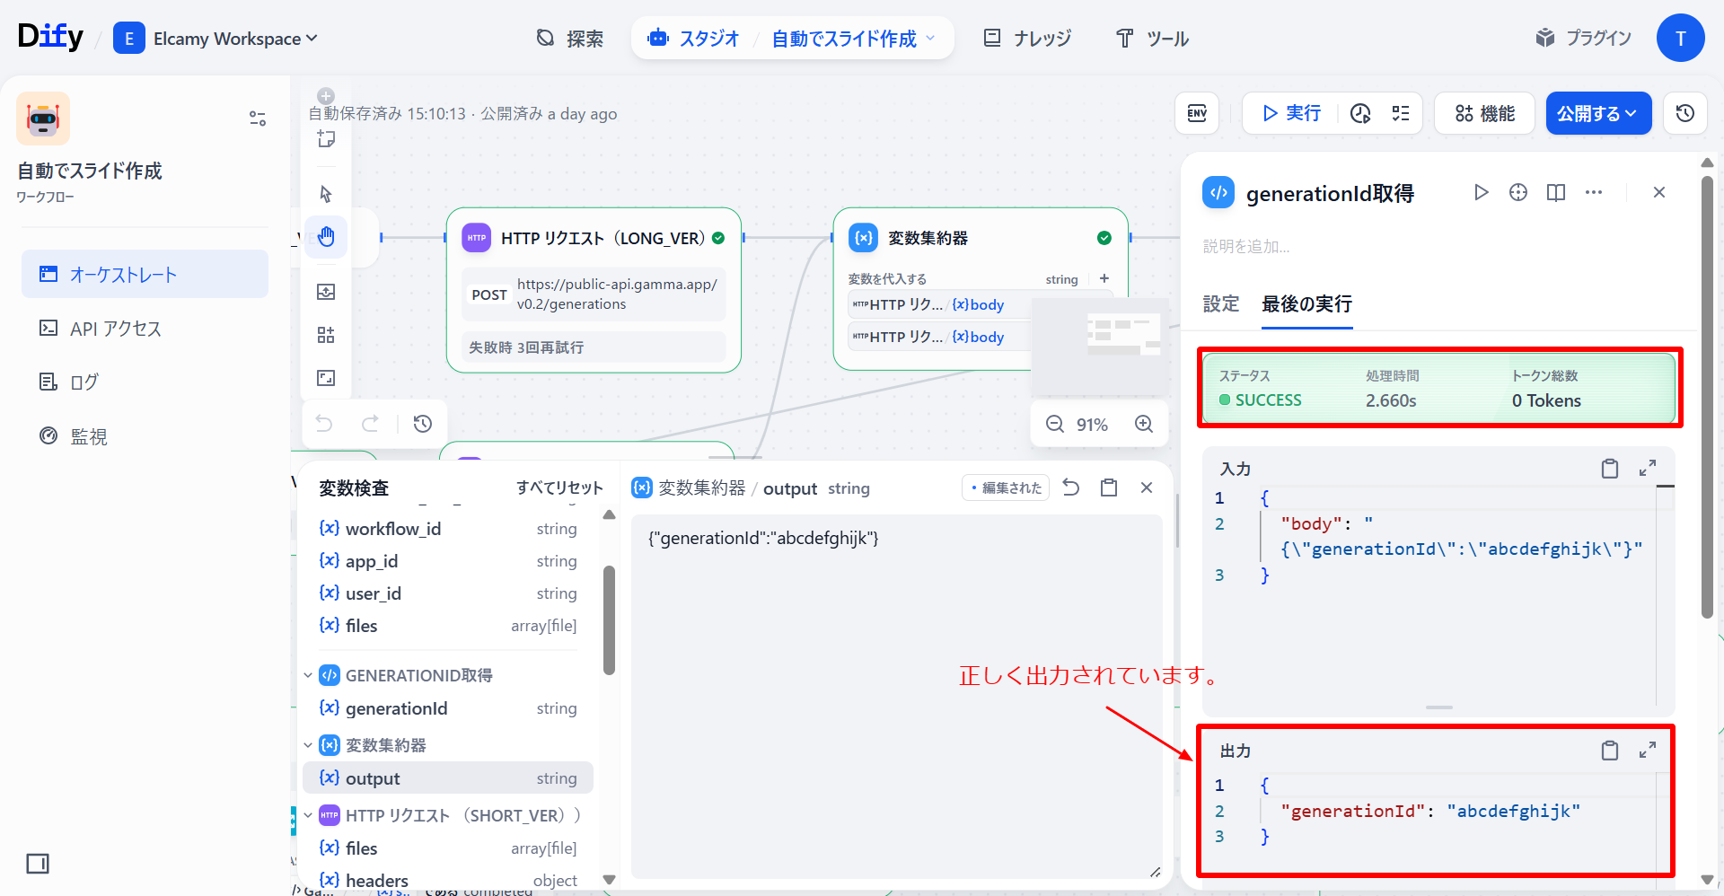Switch to the 設定 tab
This screenshot has width=1724, height=896.
(1220, 304)
